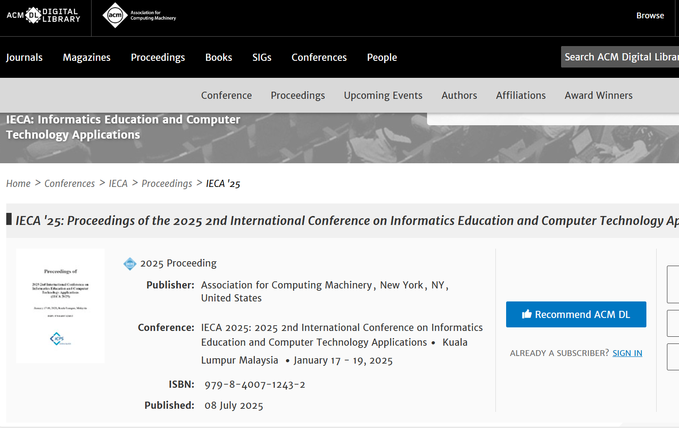Click the Recommend ACM DL button

click(x=576, y=314)
